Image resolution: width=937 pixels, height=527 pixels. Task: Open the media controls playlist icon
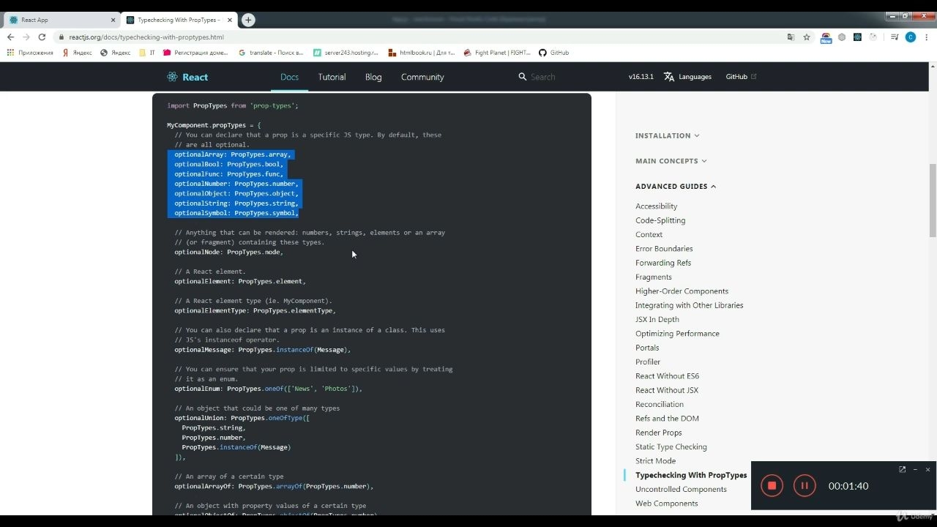(x=895, y=37)
